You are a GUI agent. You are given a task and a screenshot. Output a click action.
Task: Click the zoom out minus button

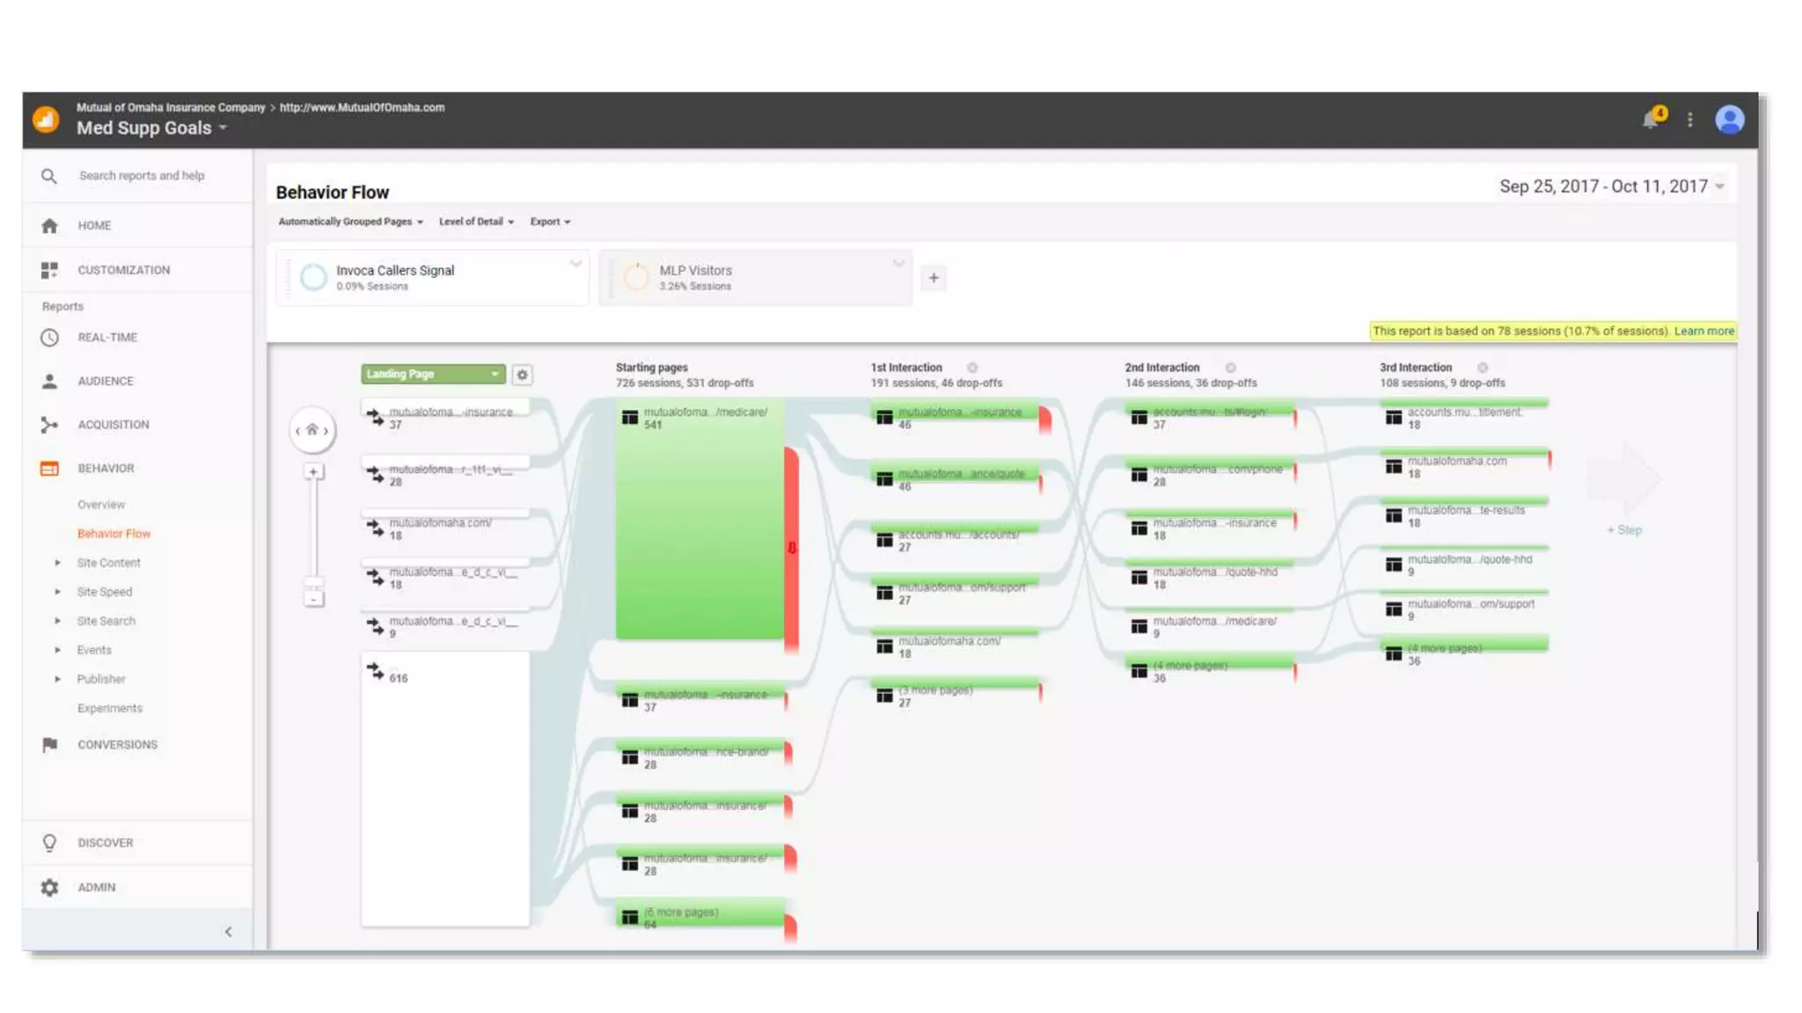(x=313, y=599)
